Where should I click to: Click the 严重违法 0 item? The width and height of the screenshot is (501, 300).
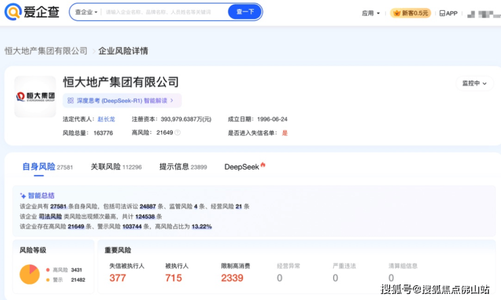pyautogui.click(x=344, y=273)
